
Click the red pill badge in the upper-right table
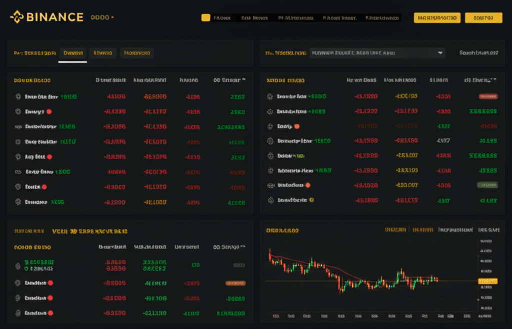pyautogui.click(x=488, y=96)
